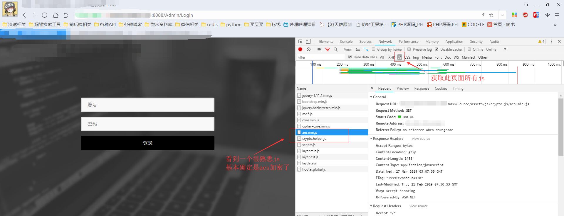Open network search magnifier icon

(335, 49)
